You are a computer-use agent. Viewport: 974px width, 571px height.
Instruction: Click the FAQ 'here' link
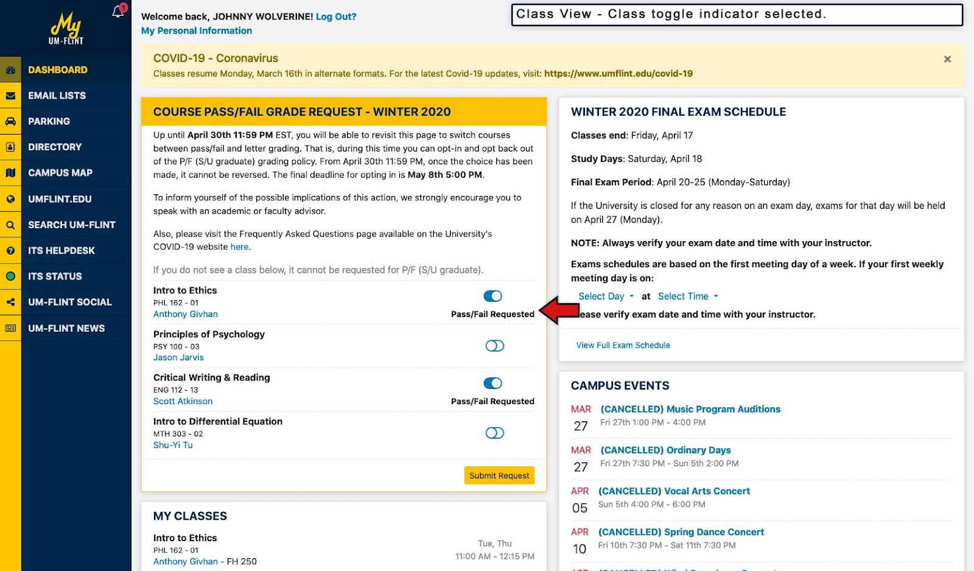point(239,247)
